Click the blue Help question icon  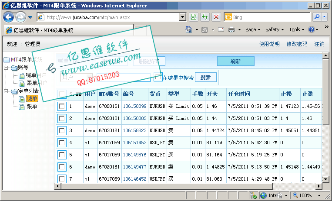(x=312, y=29)
